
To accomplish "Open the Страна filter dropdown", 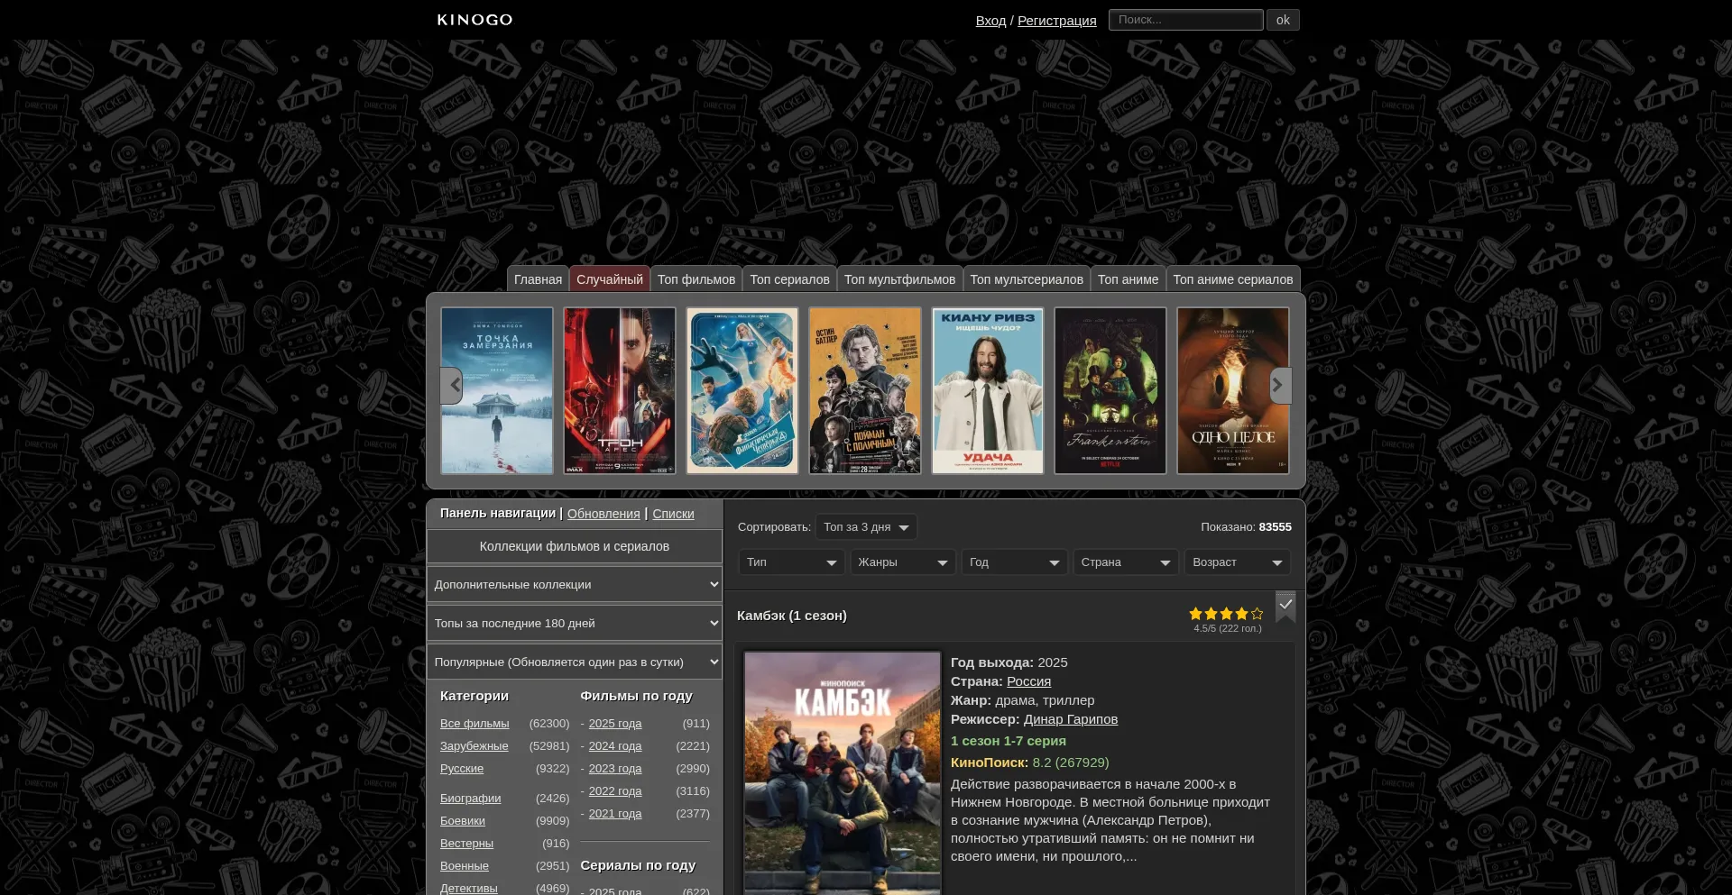I will (1126, 562).
